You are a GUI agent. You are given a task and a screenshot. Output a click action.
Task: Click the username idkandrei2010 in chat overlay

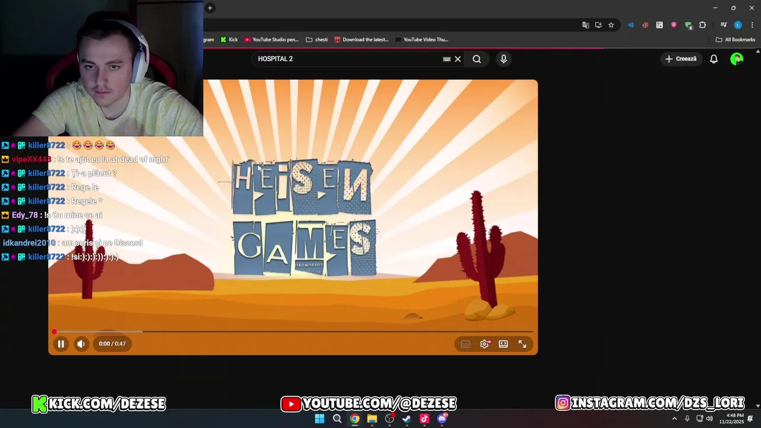click(29, 243)
